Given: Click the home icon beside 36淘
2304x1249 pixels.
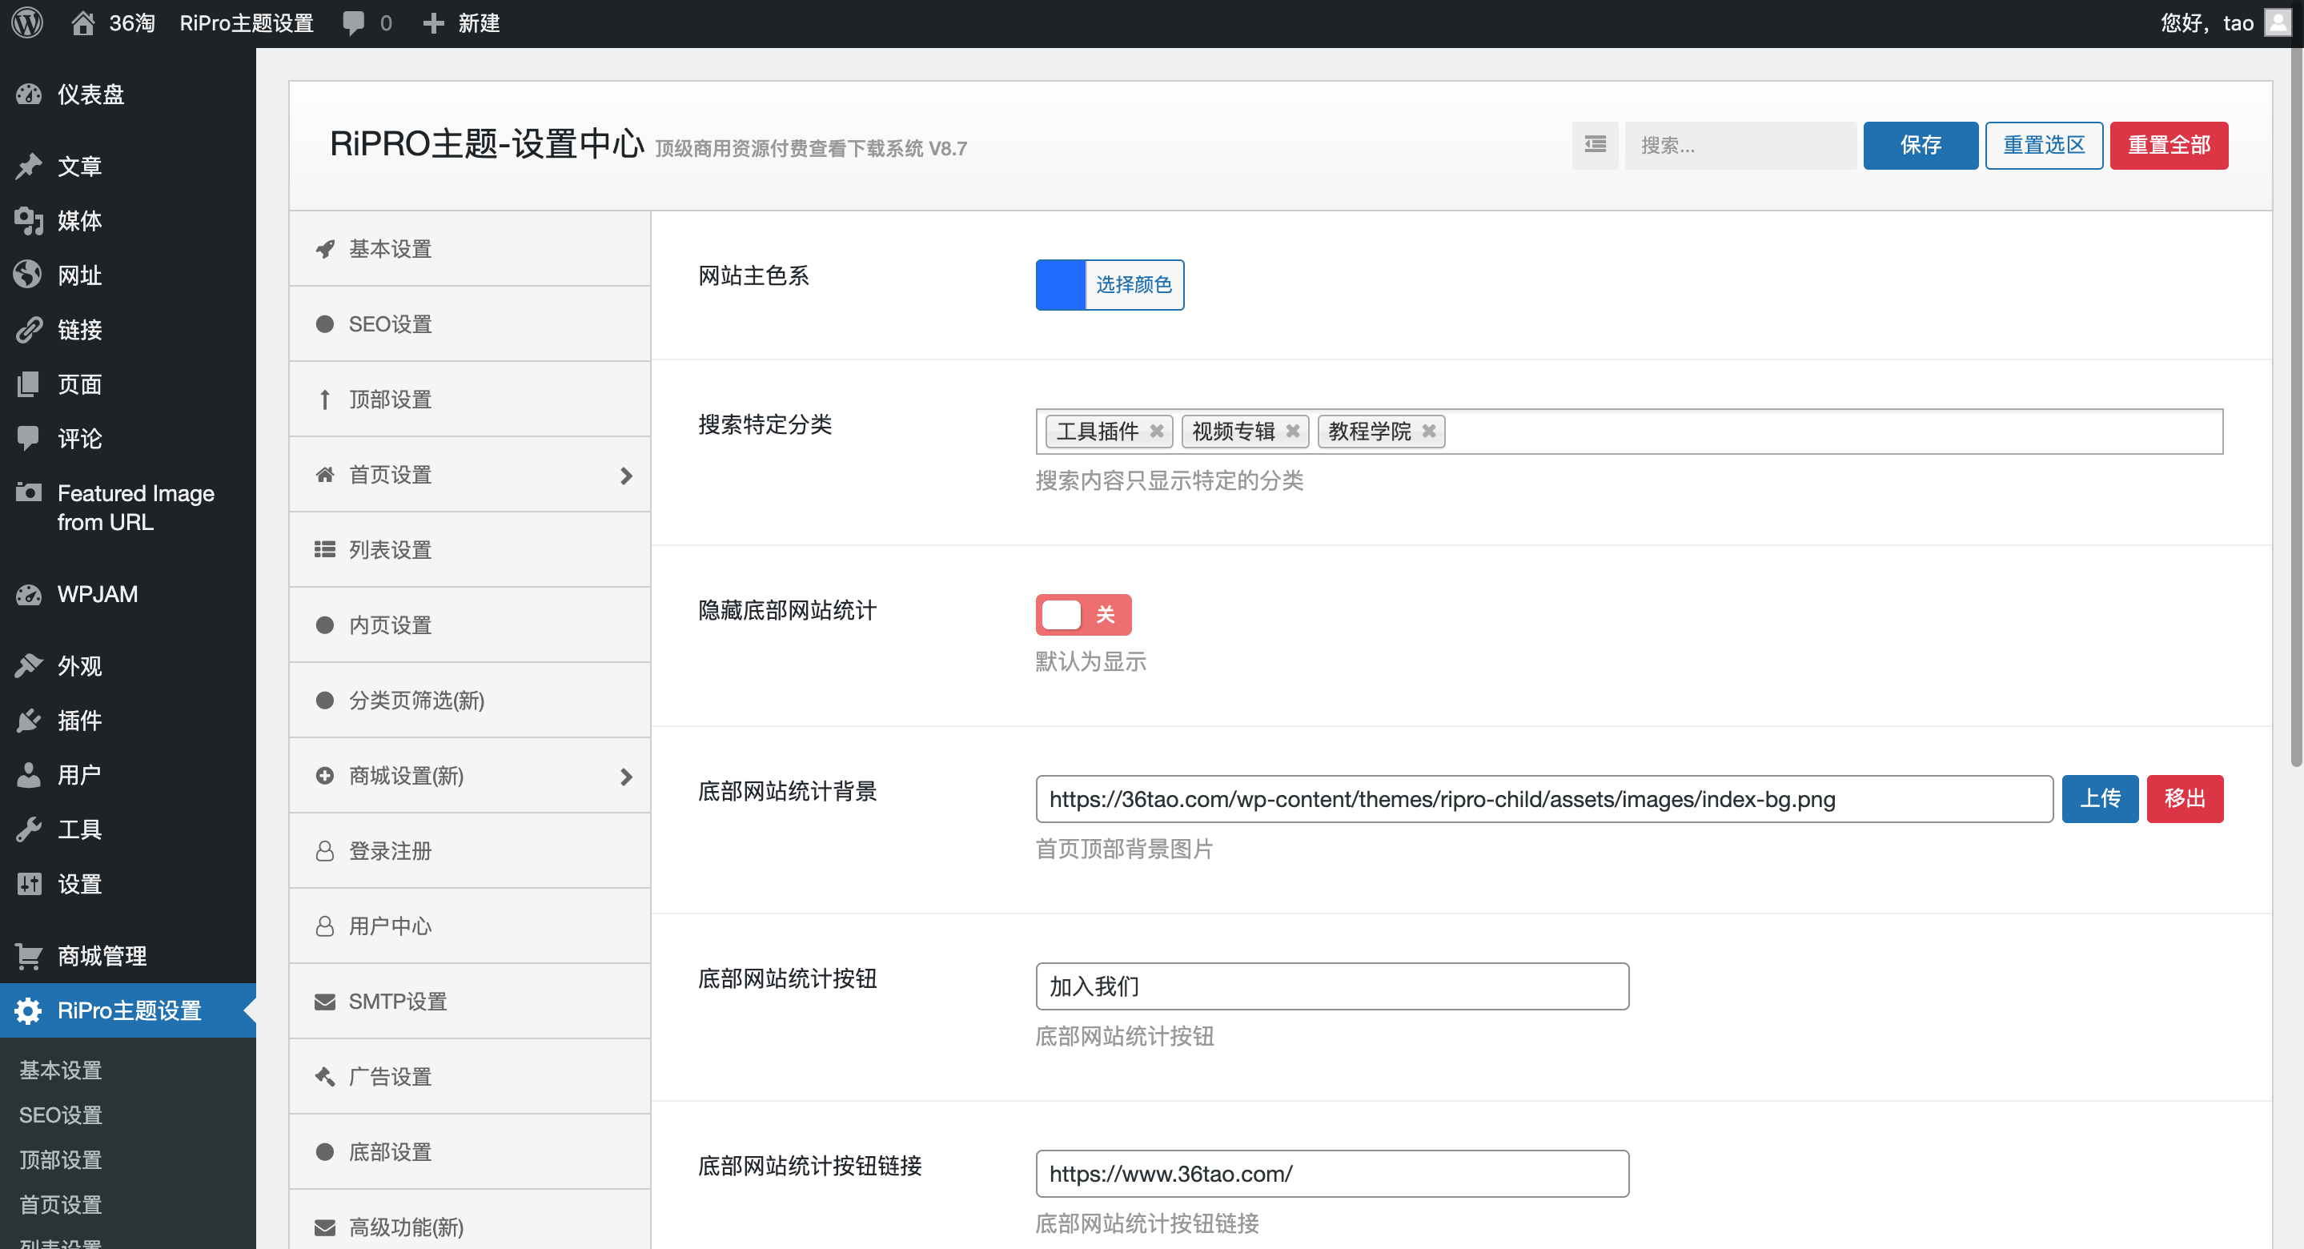Looking at the screenshot, I should 82,23.
